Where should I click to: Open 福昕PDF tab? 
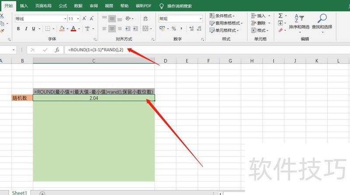click(x=143, y=6)
